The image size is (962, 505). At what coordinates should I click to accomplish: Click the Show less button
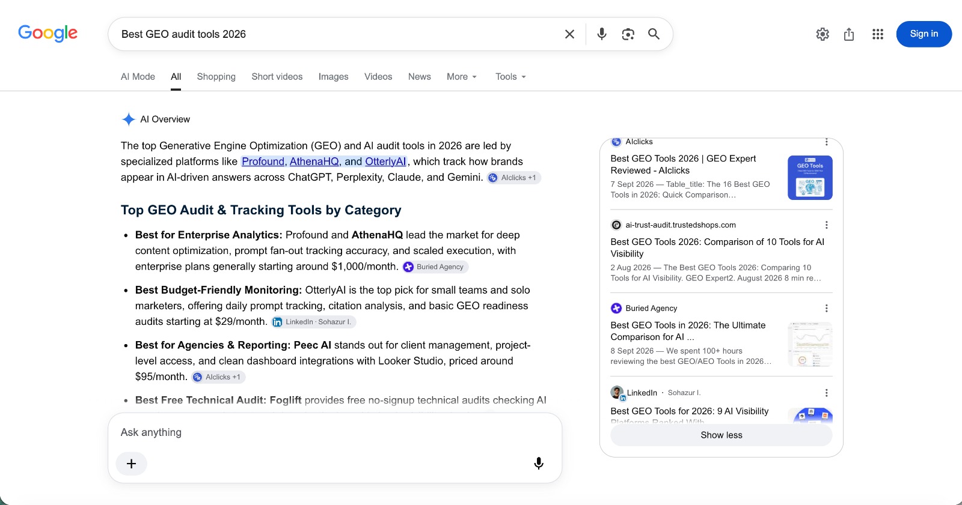721,435
